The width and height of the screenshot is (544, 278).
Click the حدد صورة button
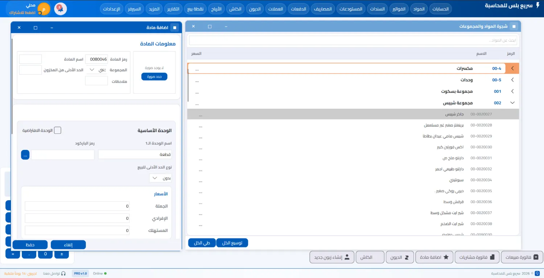[154, 77]
